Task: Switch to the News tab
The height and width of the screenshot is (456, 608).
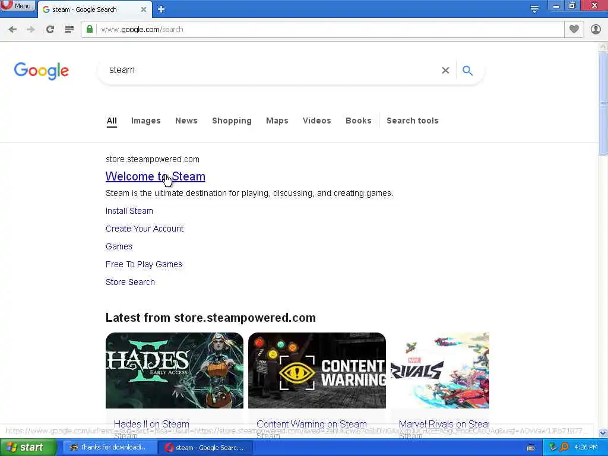Action: [186, 121]
